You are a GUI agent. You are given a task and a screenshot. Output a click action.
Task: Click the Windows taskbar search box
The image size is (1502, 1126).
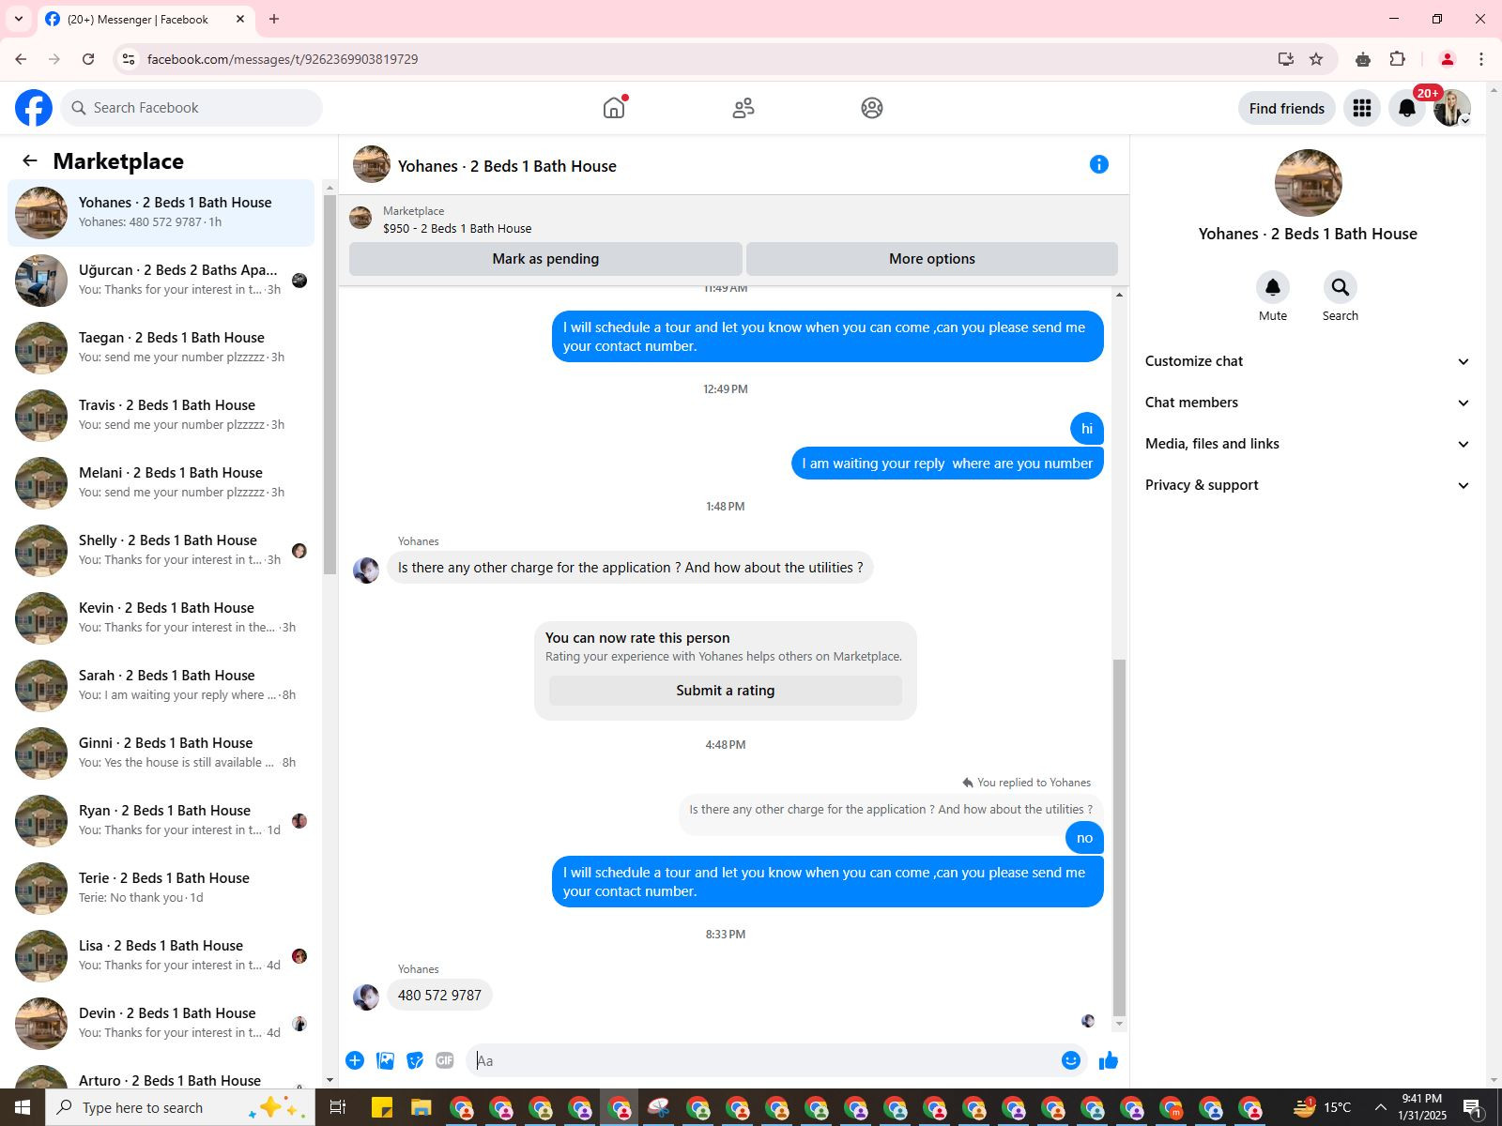(x=178, y=1107)
